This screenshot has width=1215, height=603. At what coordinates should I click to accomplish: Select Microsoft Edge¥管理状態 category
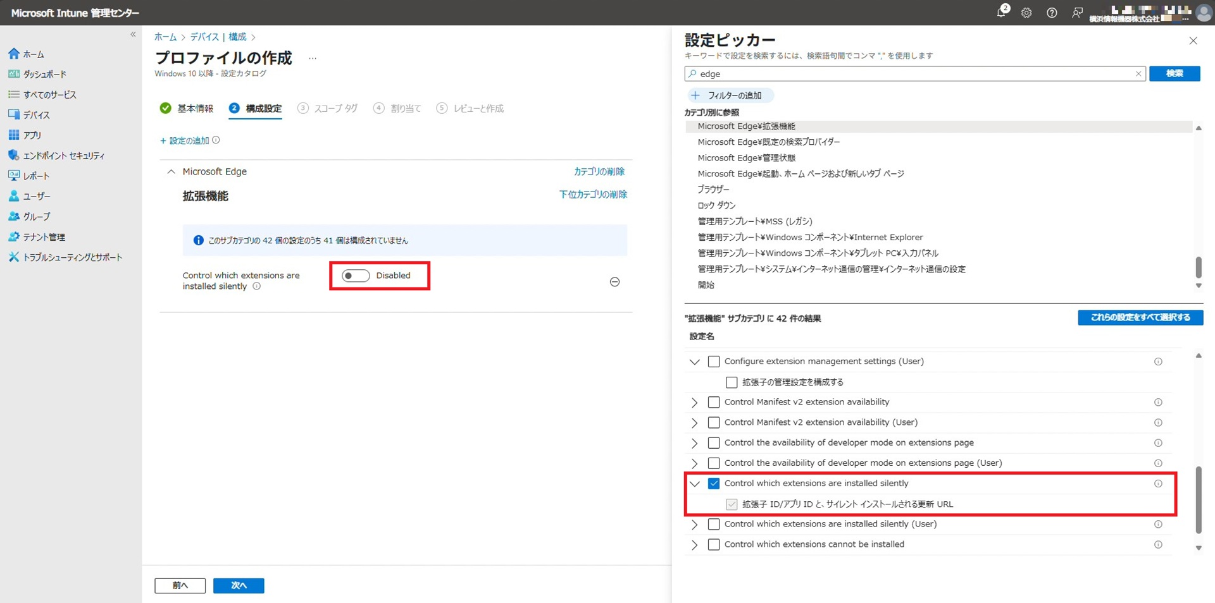tap(746, 158)
